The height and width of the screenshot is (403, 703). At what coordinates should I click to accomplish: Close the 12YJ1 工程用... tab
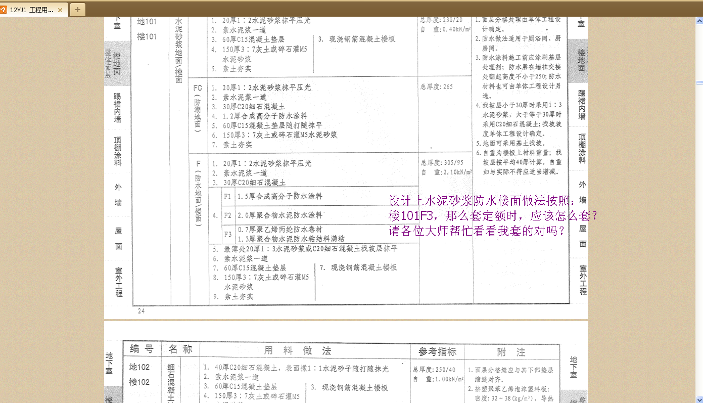point(61,10)
